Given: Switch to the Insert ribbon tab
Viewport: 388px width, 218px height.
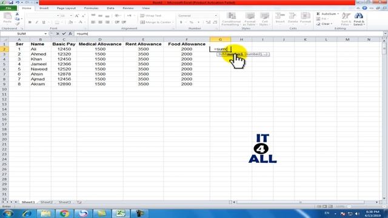Looking at the screenshot, I should [x=44, y=8].
